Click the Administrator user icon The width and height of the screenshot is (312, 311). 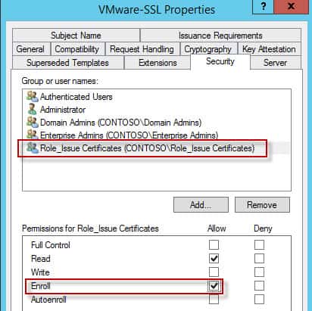coord(33,110)
